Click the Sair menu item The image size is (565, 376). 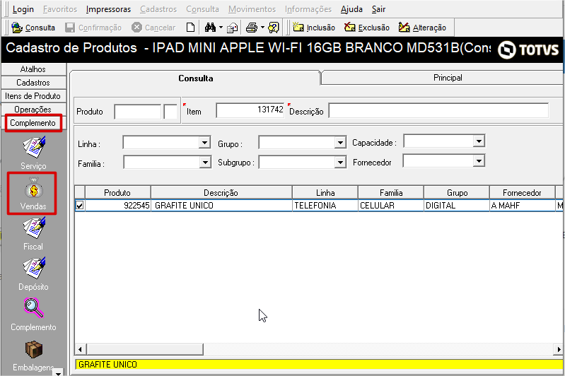(379, 9)
